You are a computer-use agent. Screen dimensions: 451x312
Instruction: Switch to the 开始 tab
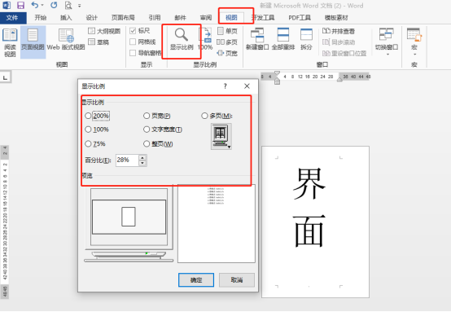[41, 18]
